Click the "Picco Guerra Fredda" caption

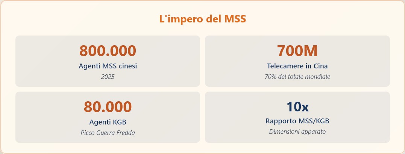tap(108, 133)
